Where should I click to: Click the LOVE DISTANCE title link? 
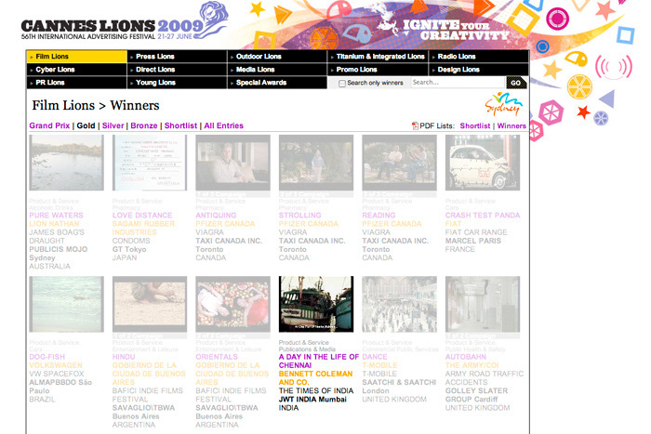click(x=142, y=216)
